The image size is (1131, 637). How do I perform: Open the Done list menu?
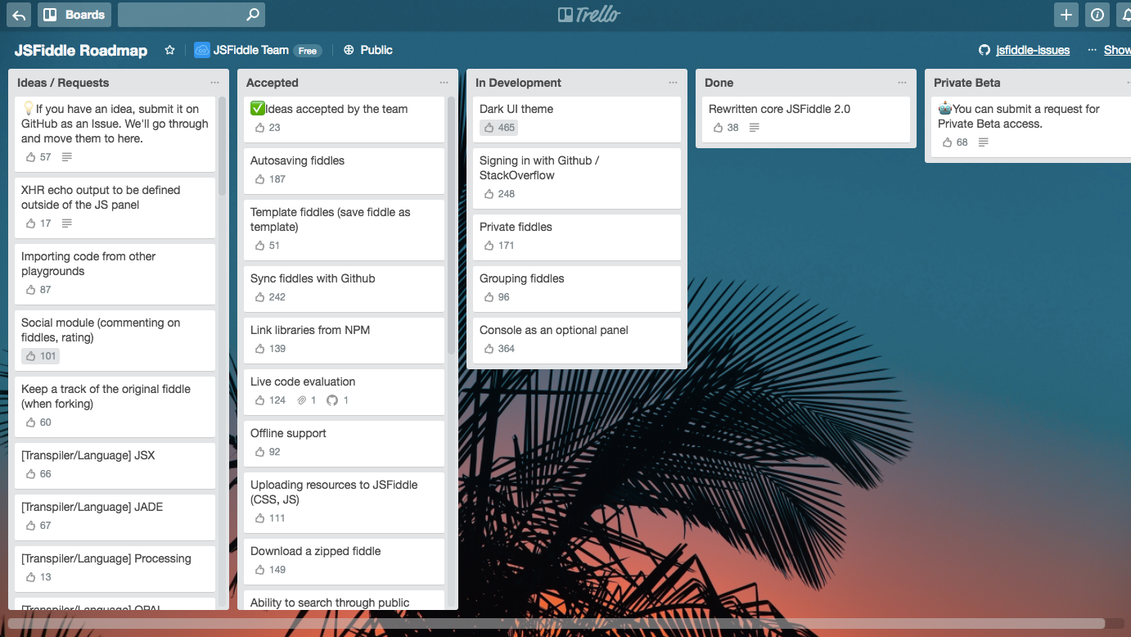902,83
